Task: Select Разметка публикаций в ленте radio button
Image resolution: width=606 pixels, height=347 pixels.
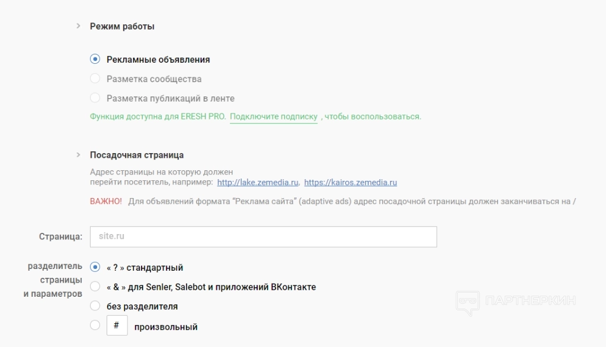Action: pos(95,98)
